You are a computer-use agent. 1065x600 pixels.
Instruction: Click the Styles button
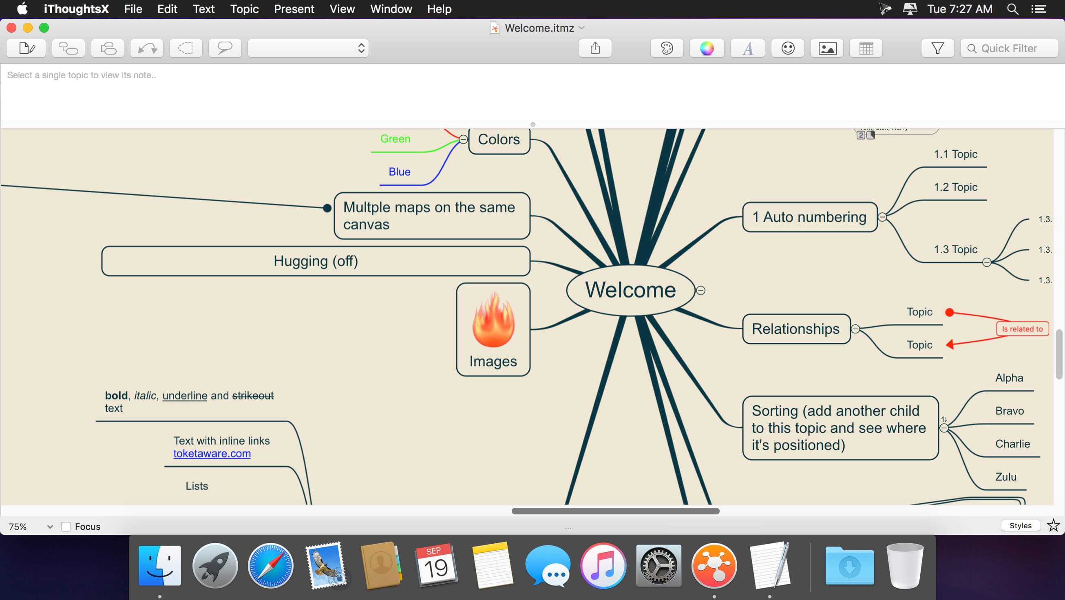1020,526
